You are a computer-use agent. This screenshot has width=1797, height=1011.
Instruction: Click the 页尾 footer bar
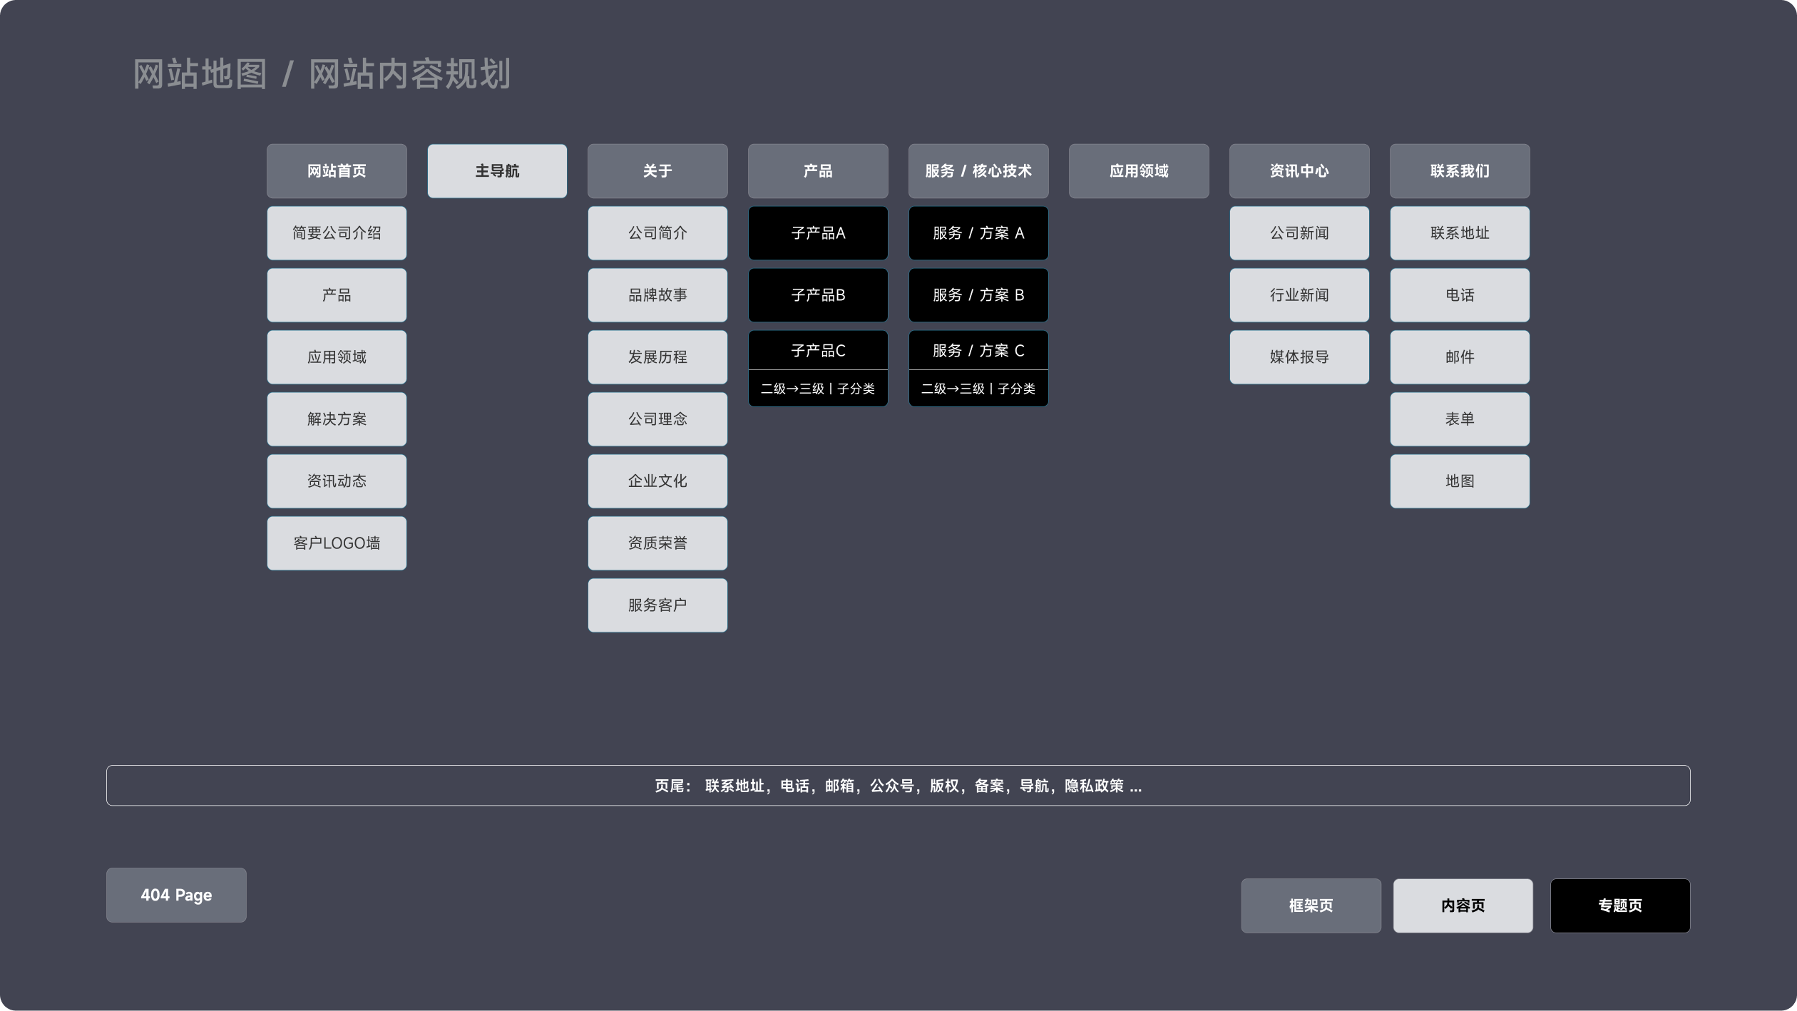pos(898,786)
